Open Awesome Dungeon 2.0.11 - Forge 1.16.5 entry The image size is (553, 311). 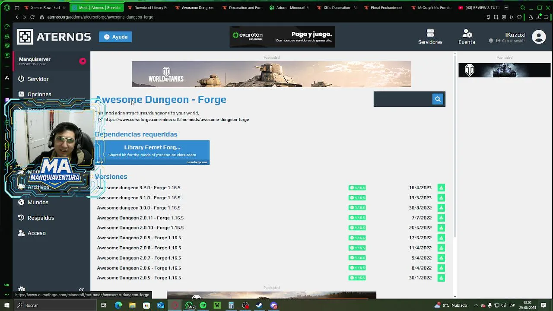click(x=140, y=218)
